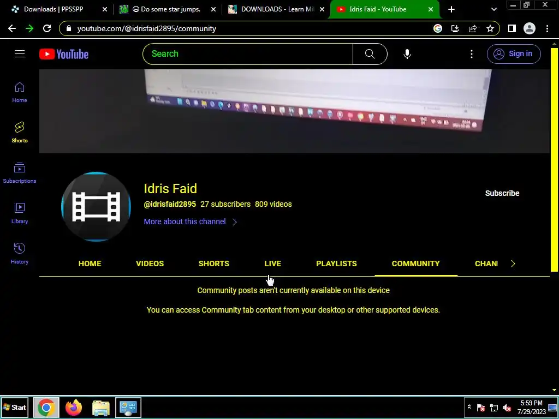Click the @idrisfaid2895 channel handle
559x419 pixels.
(170, 204)
